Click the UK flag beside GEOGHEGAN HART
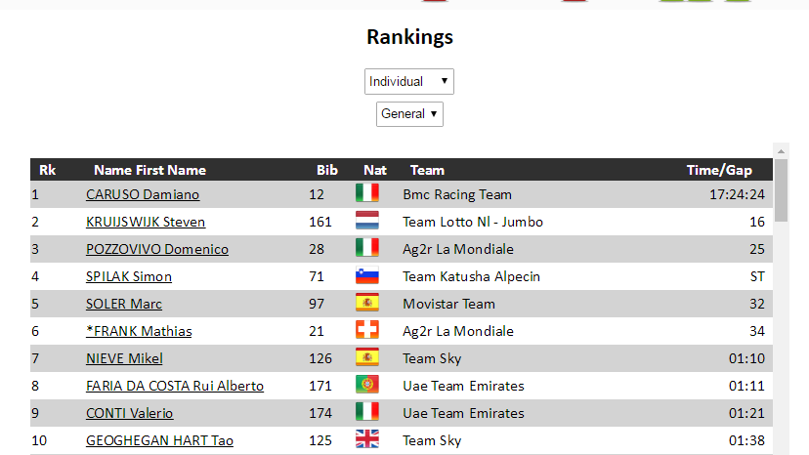Image resolution: width=809 pixels, height=455 pixels. pyautogui.click(x=366, y=439)
